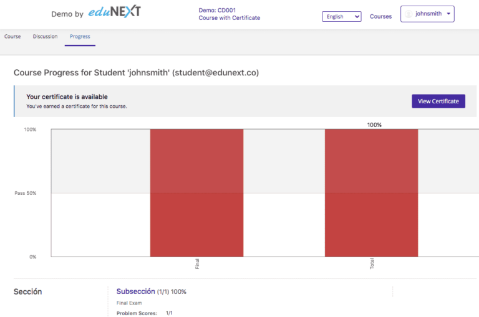This screenshot has height=317, width=479.
Task: Click the red Final bar in chart
Action: (196, 192)
